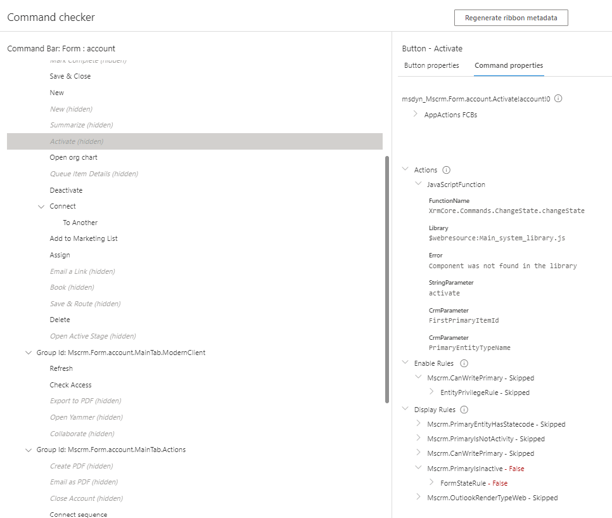Switch to the Button properties tab
The width and height of the screenshot is (612, 518).
(x=431, y=65)
